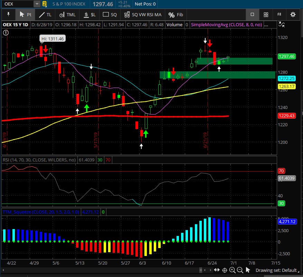The height and width of the screenshot is (277, 303).
Task: Click the 6/21/19 expiration marker line label
Action: tap(205, 140)
